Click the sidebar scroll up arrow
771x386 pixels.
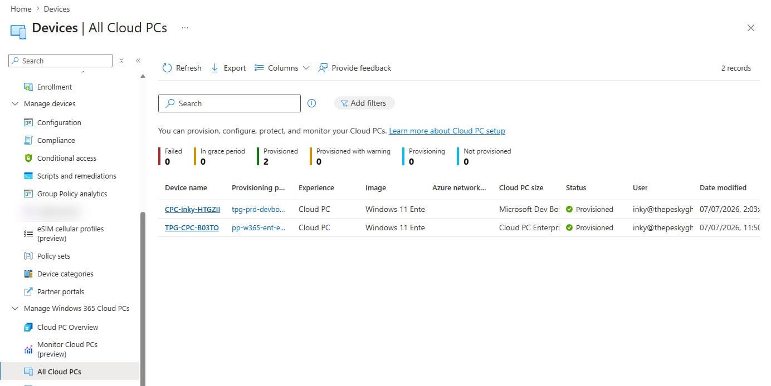coord(143,76)
